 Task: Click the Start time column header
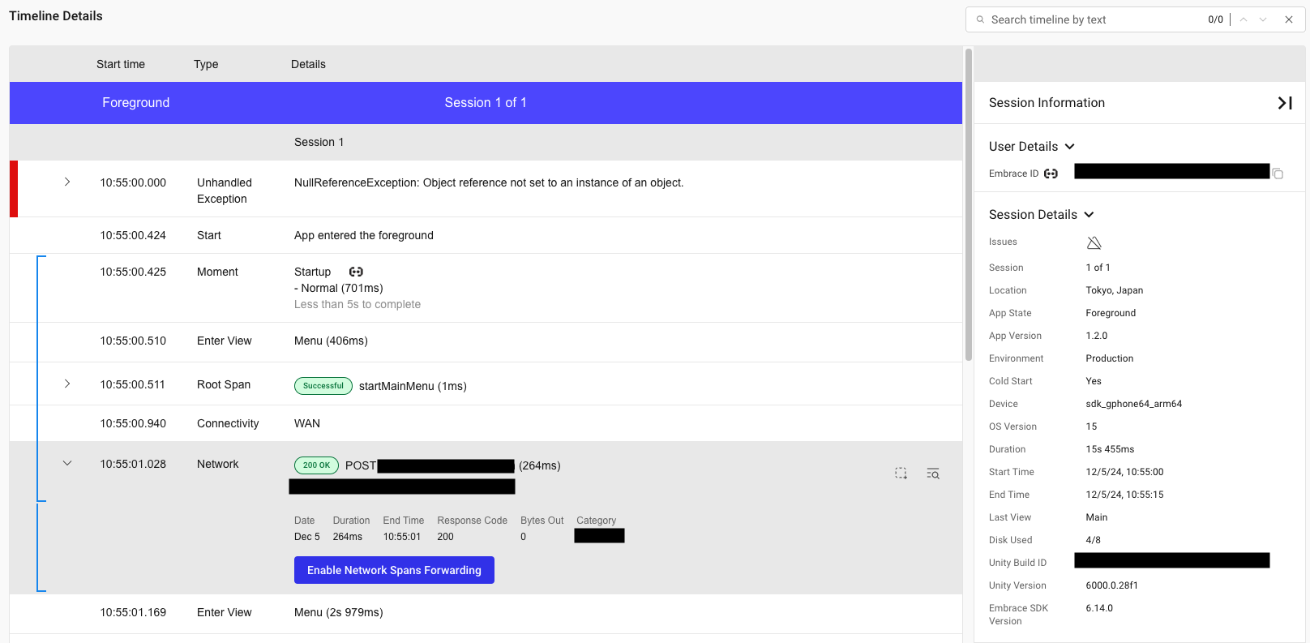121,64
